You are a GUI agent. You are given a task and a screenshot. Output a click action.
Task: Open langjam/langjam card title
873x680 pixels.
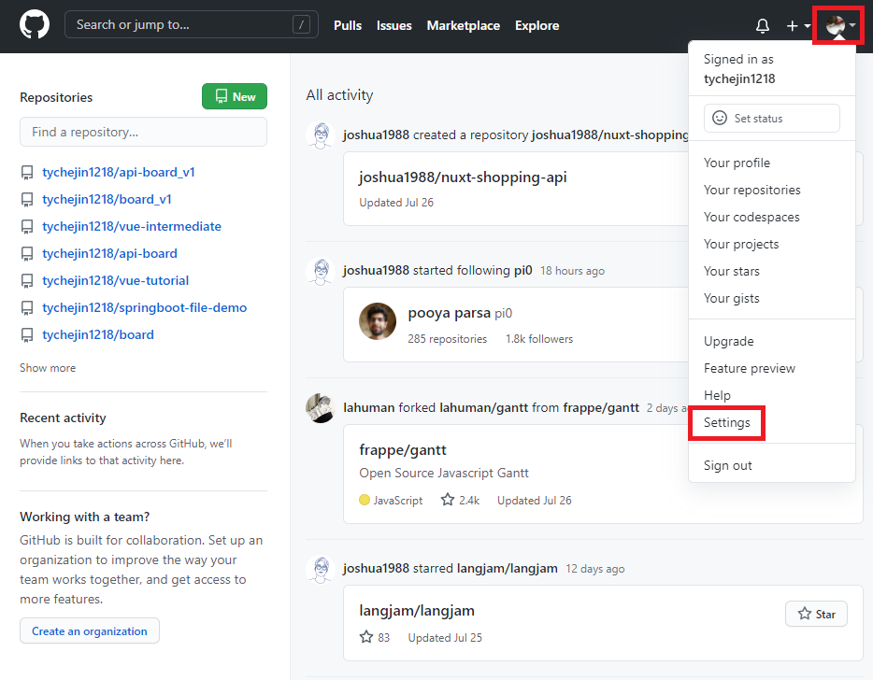click(417, 611)
